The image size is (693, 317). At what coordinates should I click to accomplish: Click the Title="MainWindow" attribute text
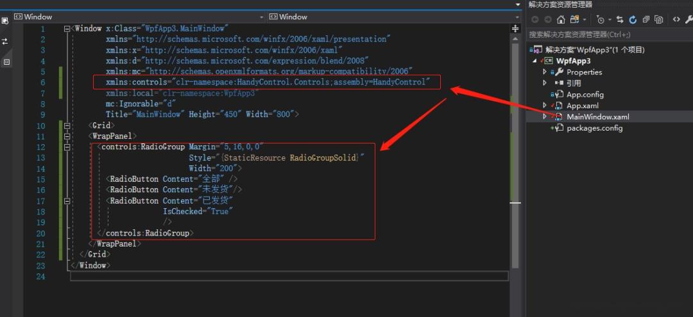point(146,115)
